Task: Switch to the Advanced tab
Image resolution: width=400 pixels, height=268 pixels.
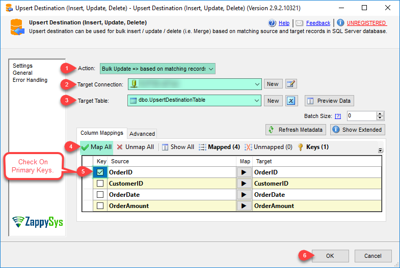Action: tap(142, 134)
